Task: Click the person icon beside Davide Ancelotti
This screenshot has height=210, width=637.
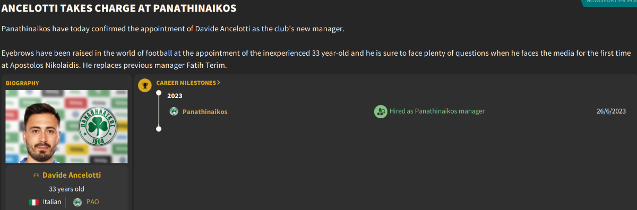Action: [36, 175]
